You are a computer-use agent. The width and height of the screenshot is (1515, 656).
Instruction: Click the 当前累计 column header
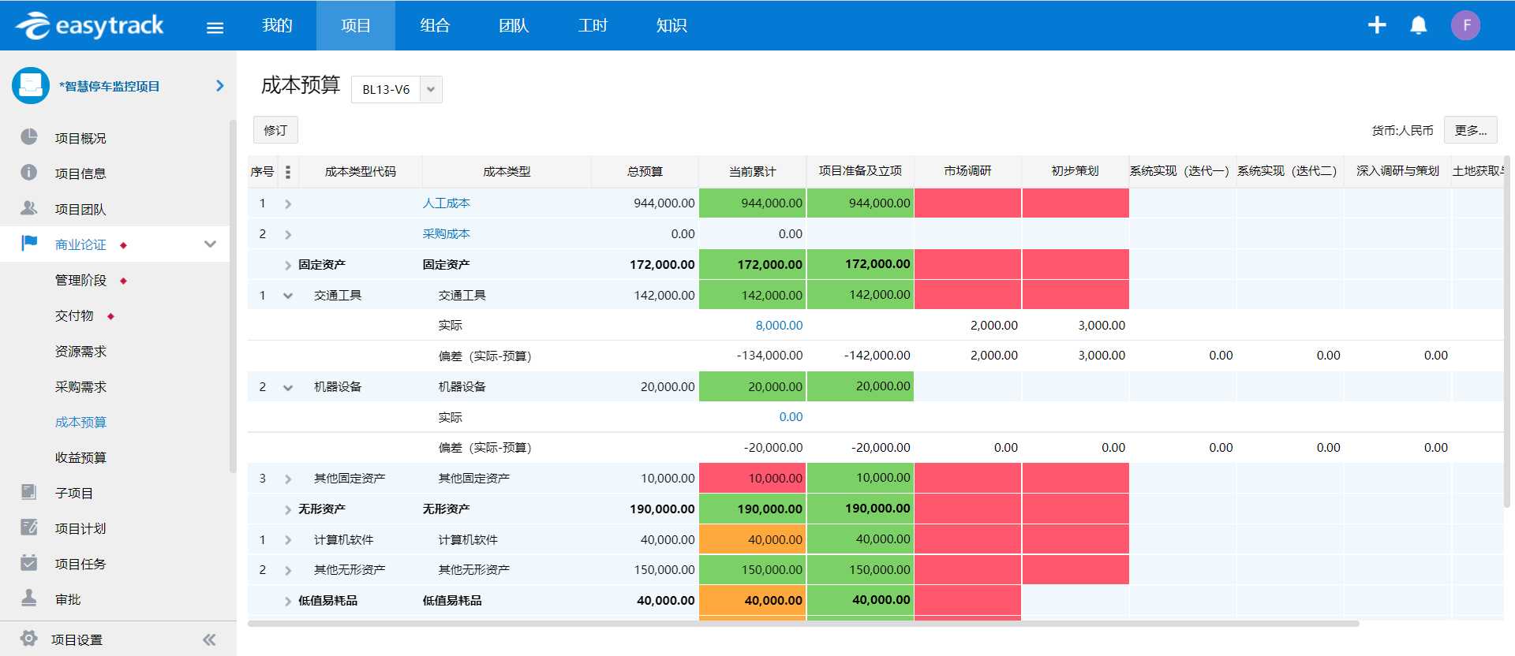pyautogui.click(x=752, y=172)
